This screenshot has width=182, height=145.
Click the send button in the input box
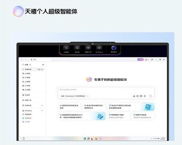click(x=151, y=96)
